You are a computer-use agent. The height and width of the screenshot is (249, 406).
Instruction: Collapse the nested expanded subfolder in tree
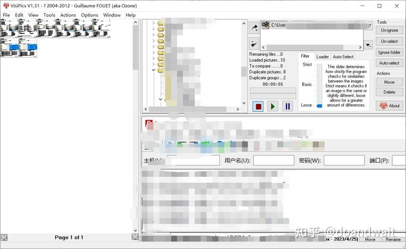[x=160, y=99]
